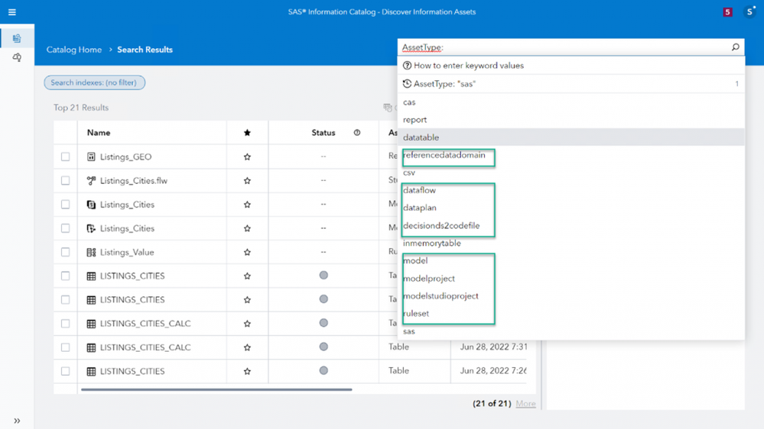Select checkbox for Listings_Value

(65, 252)
